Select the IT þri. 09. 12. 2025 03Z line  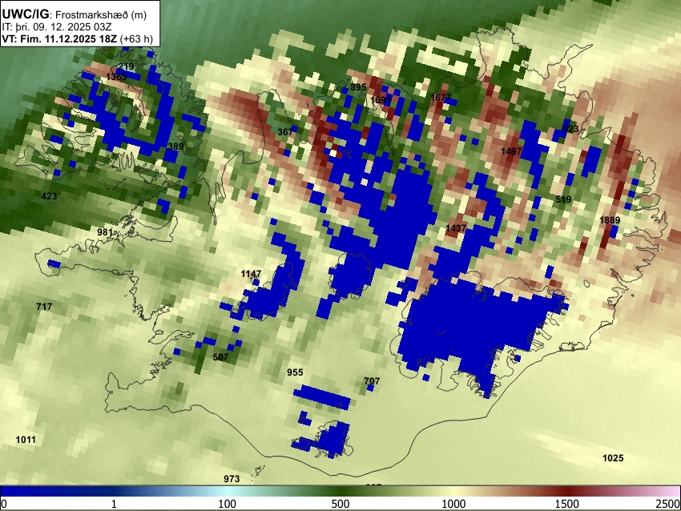point(57,27)
